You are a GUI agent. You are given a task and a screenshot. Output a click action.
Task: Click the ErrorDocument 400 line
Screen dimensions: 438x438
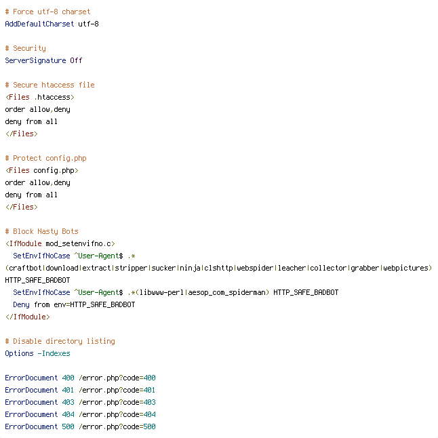click(x=80, y=378)
